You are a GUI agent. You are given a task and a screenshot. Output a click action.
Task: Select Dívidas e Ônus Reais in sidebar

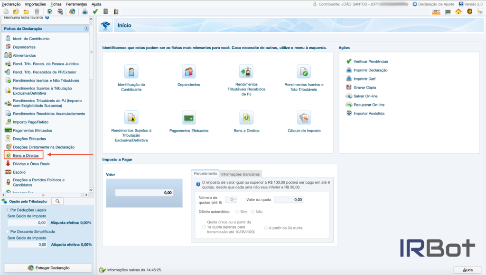click(31, 164)
